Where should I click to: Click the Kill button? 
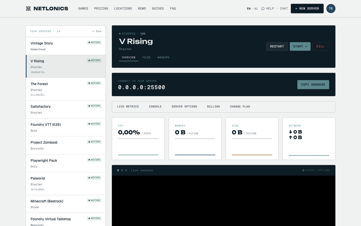[320, 46]
